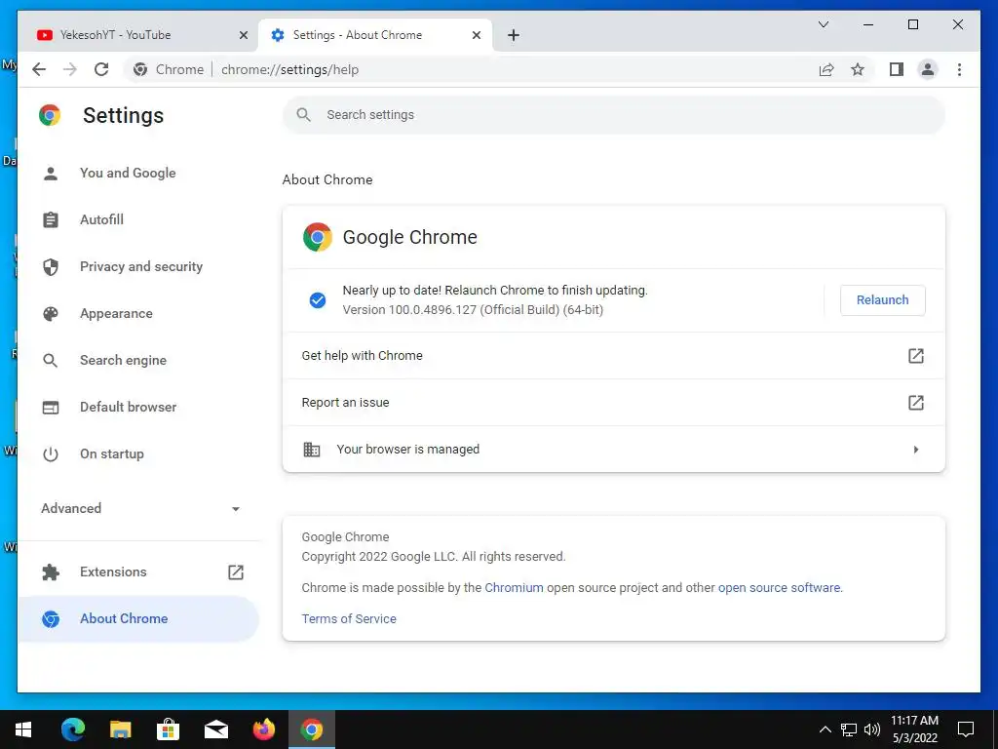Click the volume speaker tray icon
This screenshot has height=749, width=998.
coord(872,729)
